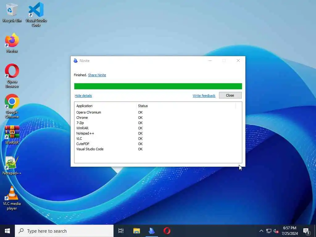
Task: Click the OK status for CutePDF
Action: (x=140, y=144)
